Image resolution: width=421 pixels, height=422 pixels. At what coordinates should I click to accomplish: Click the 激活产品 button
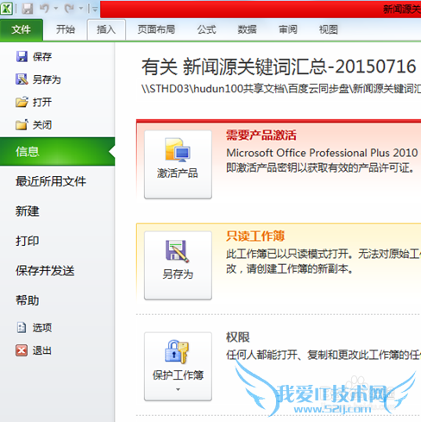point(178,165)
